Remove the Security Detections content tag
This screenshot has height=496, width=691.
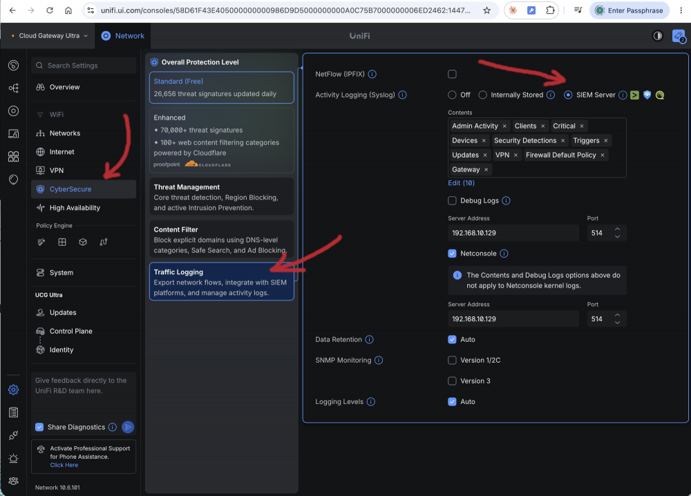562,140
